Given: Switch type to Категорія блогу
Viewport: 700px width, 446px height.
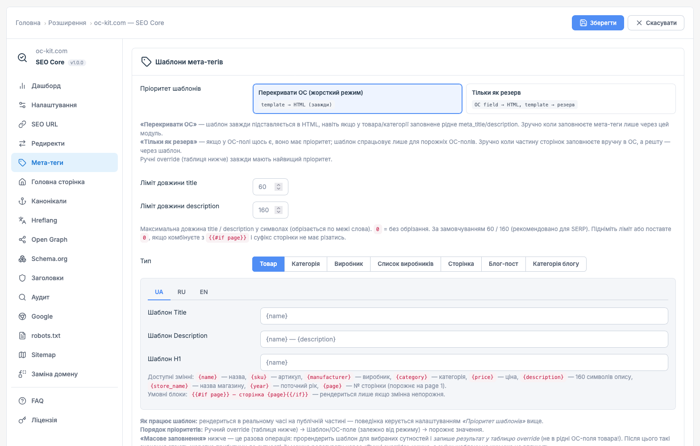Looking at the screenshot, I should (556, 264).
